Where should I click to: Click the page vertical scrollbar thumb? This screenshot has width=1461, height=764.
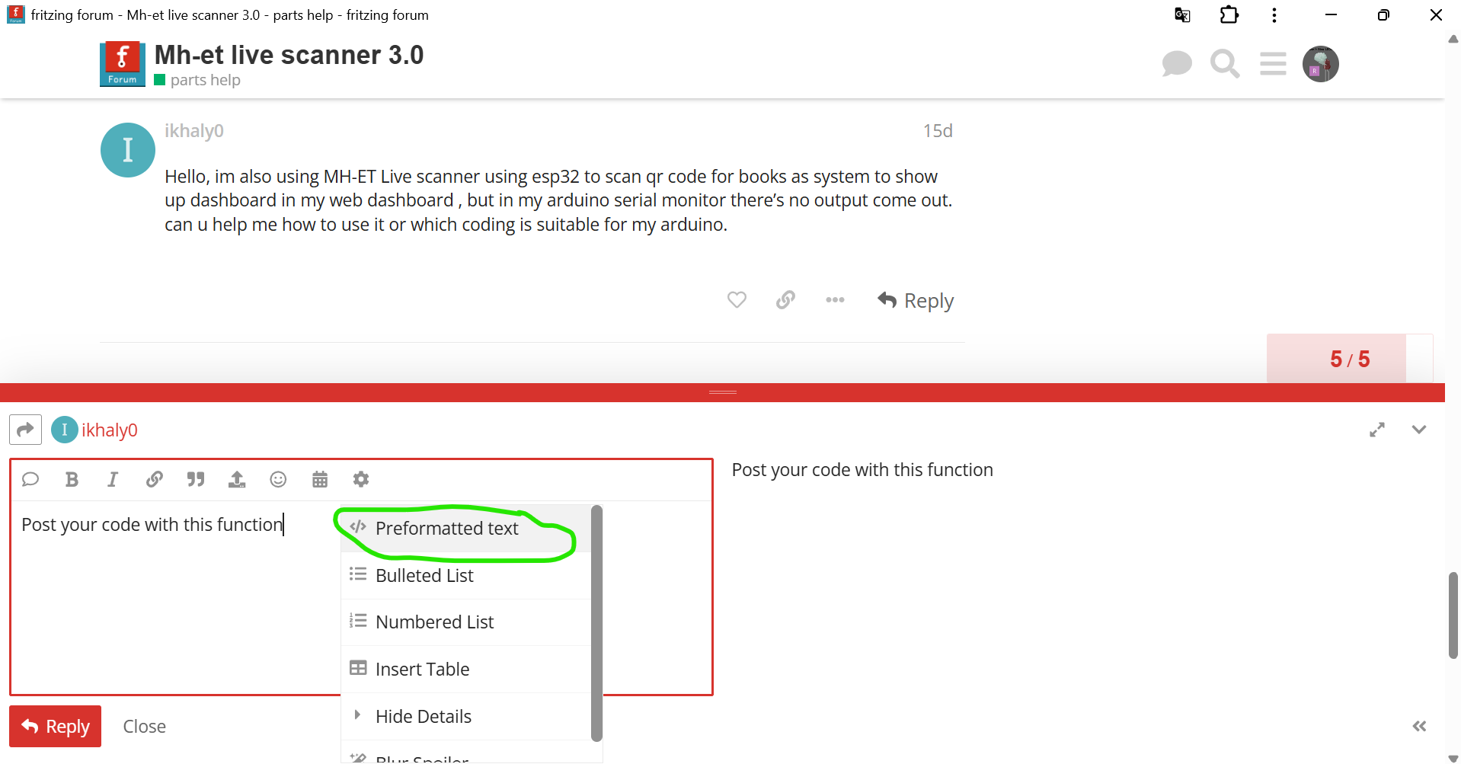click(1453, 615)
